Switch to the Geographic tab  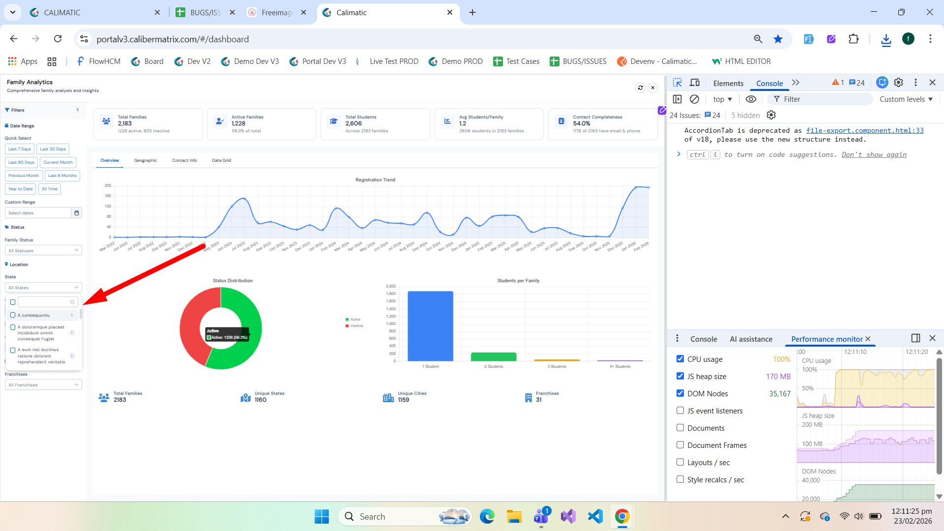(146, 160)
